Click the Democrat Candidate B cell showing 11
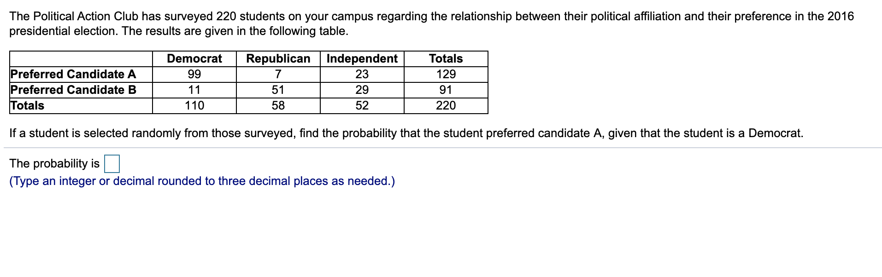The height and width of the screenshot is (277, 882). click(x=194, y=90)
